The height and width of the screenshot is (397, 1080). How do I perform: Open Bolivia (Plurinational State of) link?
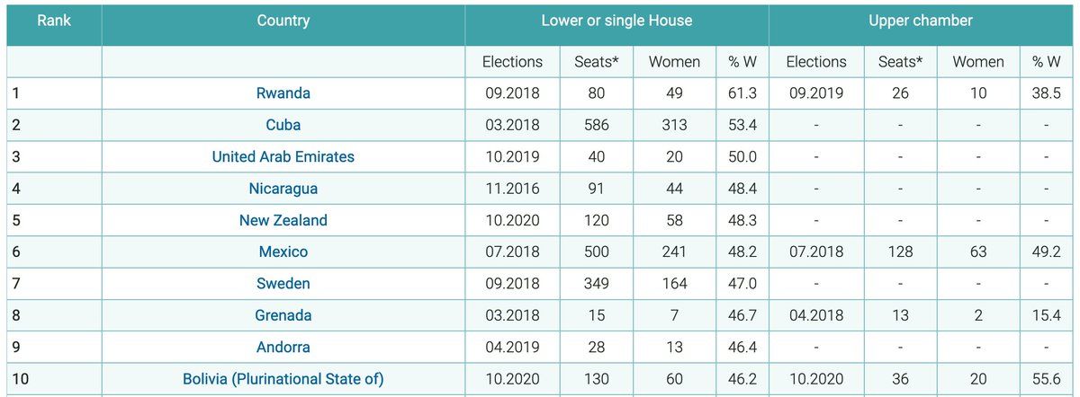click(x=283, y=379)
